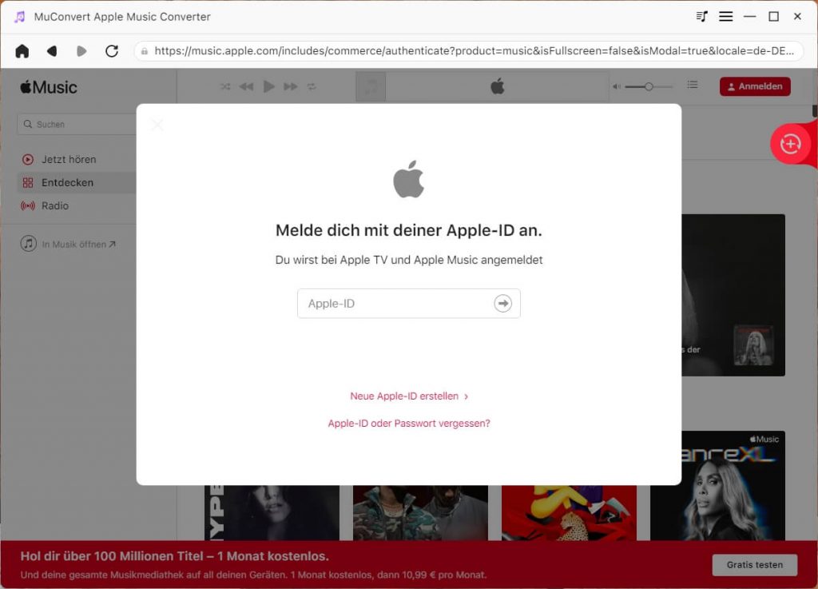Screen dimensions: 818x589
Task: Mute via the speaker volume icon
Action: click(x=617, y=86)
